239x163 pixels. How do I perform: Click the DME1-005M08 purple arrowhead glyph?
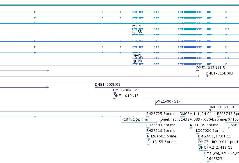point(97,87)
